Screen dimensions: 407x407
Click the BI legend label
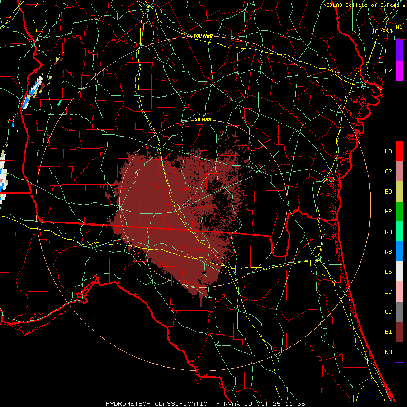point(388,332)
